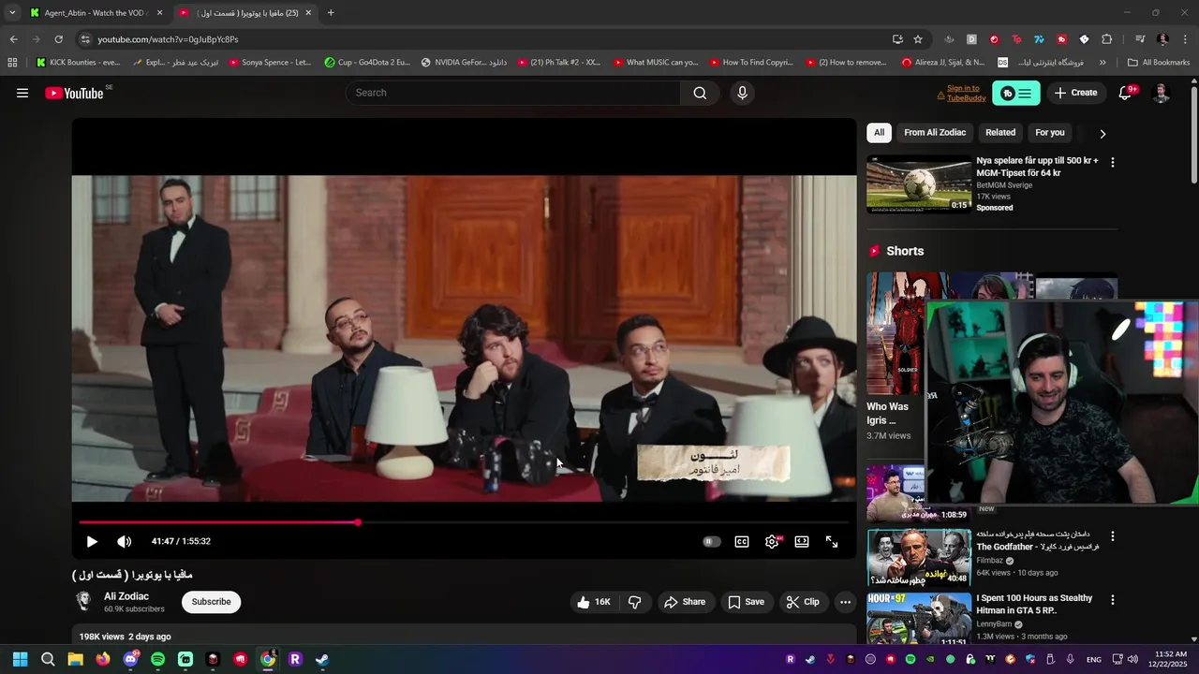Image resolution: width=1199 pixels, height=674 pixels.
Task: Open the YouTube hamburger guide menu
Action: (x=22, y=93)
